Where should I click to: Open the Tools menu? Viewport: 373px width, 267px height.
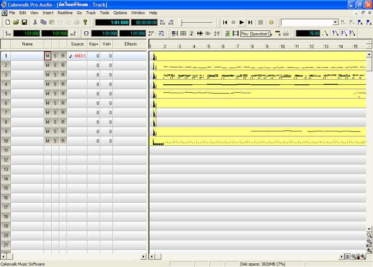(104, 13)
